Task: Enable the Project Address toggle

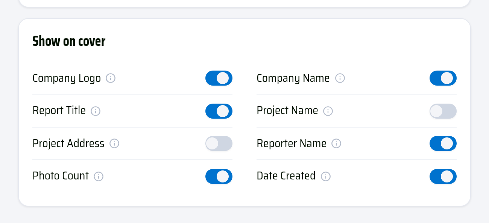Action: click(219, 143)
